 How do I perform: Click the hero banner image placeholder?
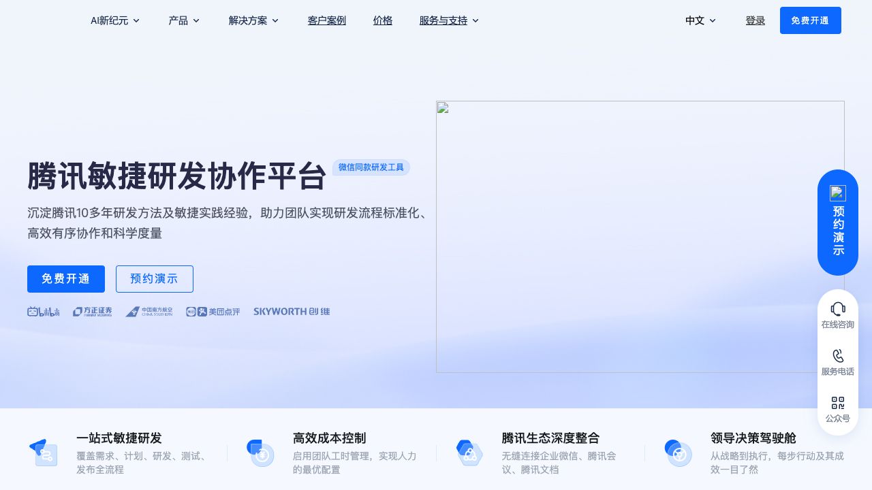[x=640, y=237]
